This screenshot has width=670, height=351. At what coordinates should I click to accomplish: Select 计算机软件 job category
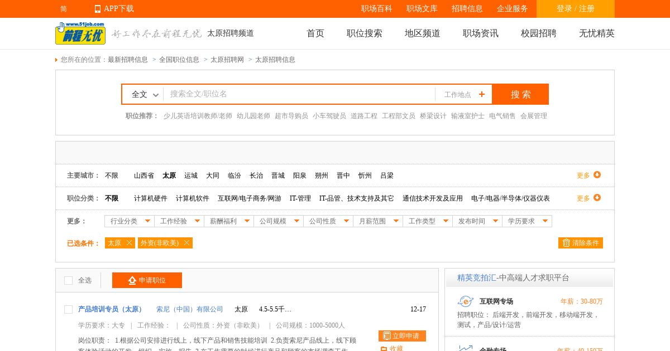[x=193, y=198]
